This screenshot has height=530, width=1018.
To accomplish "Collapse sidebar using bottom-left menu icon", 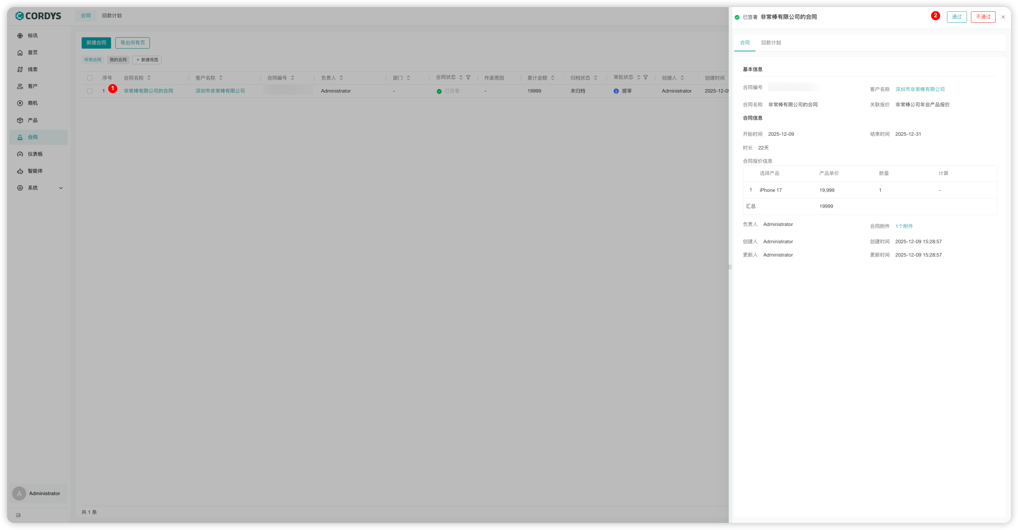I will click(18, 515).
